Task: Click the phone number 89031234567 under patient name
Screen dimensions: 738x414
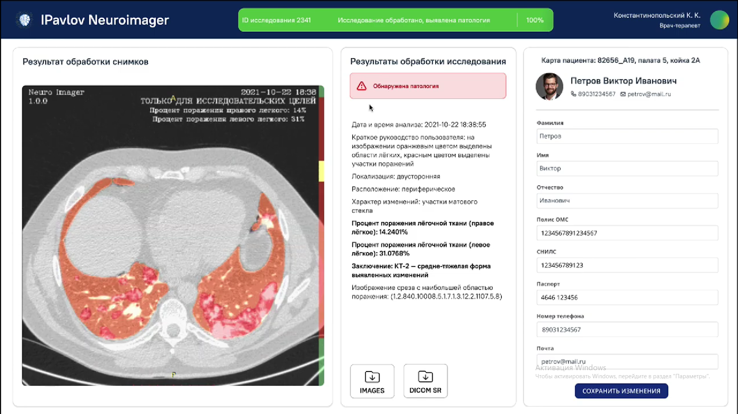Action: click(x=596, y=94)
